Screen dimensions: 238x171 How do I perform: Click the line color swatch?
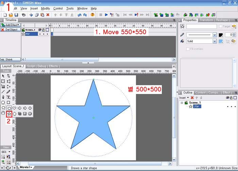[221, 35]
